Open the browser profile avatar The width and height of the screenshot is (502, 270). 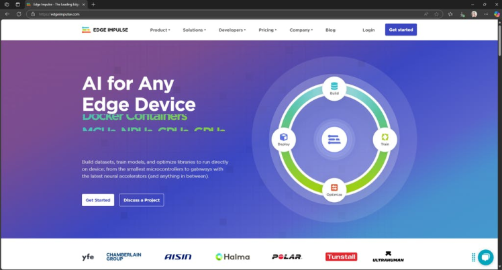click(x=474, y=14)
